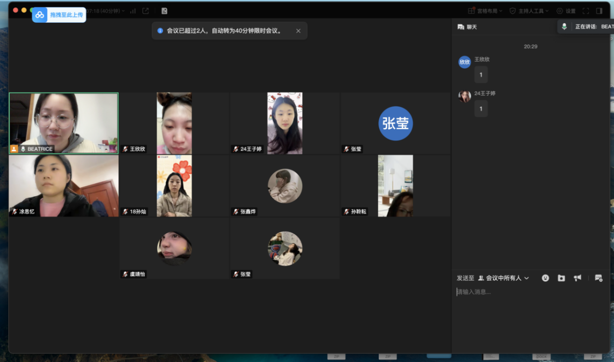Toggle the chat sidebar panel icon
The width and height of the screenshot is (614, 362).
pyautogui.click(x=599, y=11)
